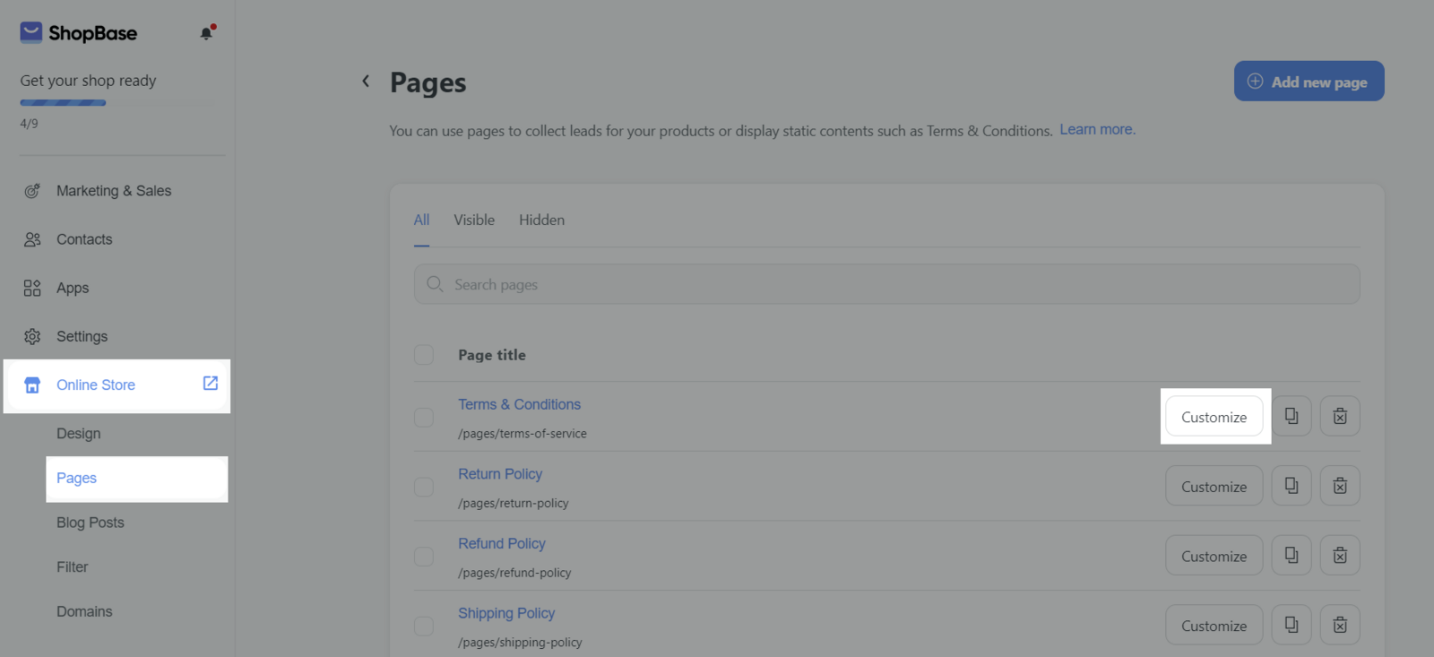Select the Refund Policy checkbox
The height and width of the screenshot is (657, 1434).
(424, 557)
